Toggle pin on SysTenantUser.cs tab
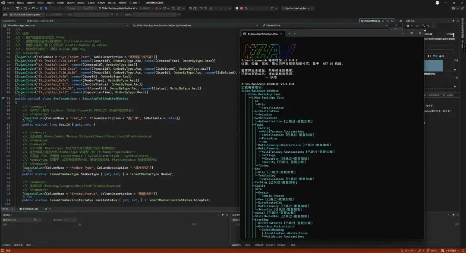The width and height of the screenshot is (466, 253). pyautogui.click(x=383, y=21)
